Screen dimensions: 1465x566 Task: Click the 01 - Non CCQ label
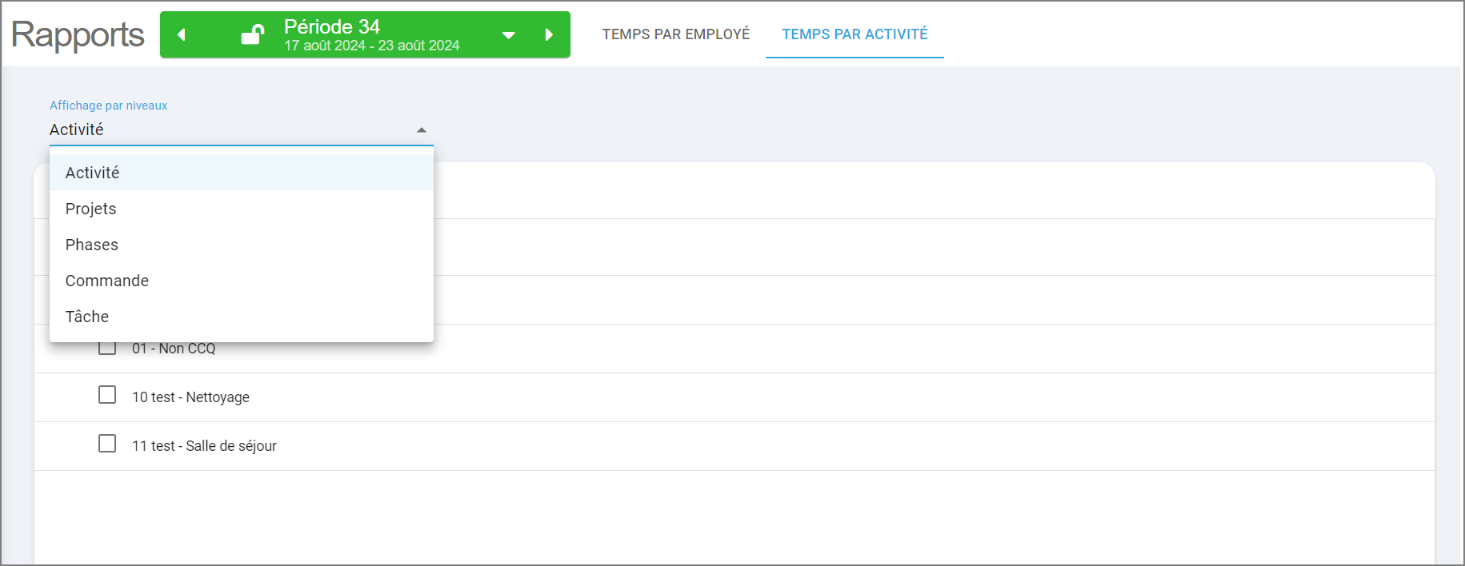tap(174, 349)
